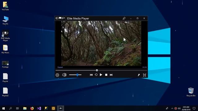Select the Footage desktop folder
This screenshot has width=198, height=111.
click(x=5, y=64)
